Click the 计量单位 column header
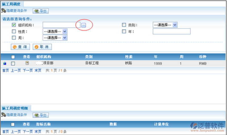The image size is (227, 135). (x=161, y=124)
